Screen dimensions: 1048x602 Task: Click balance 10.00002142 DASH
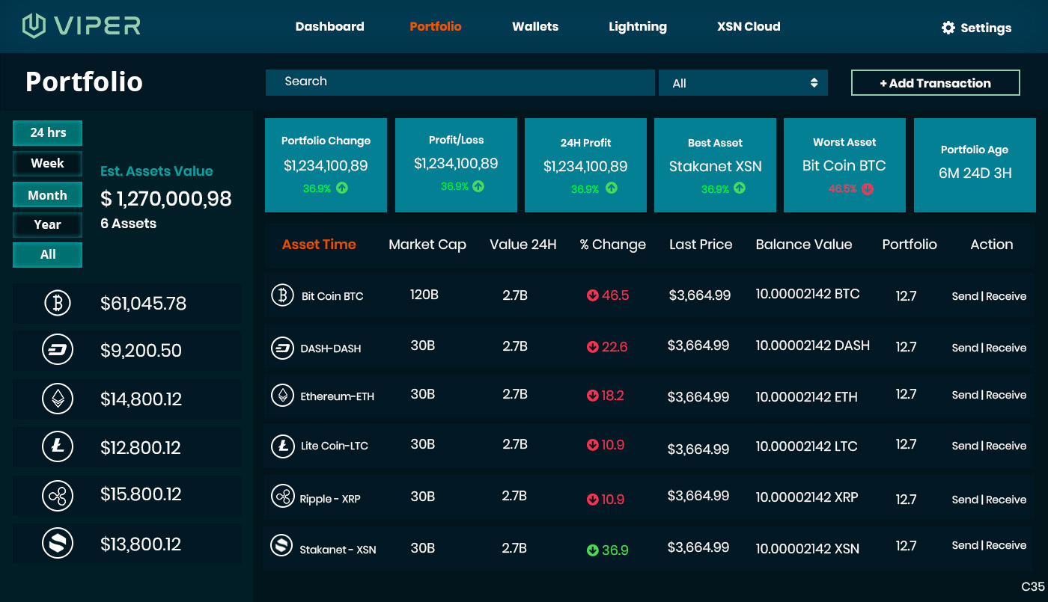tap(813, 345)
